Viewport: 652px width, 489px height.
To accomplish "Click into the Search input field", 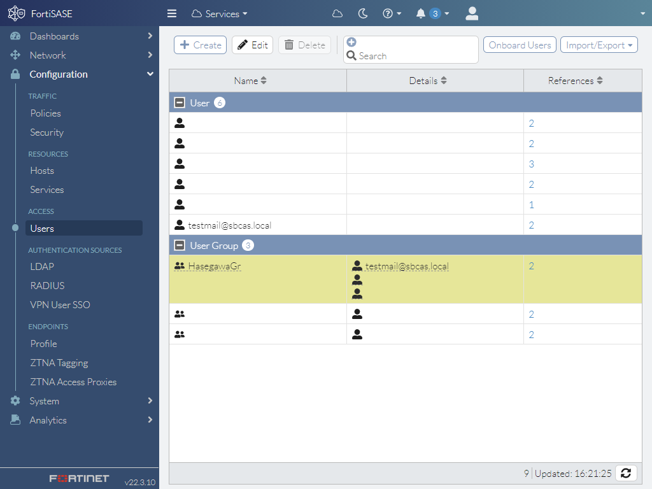I will click(x=415, y=56).
